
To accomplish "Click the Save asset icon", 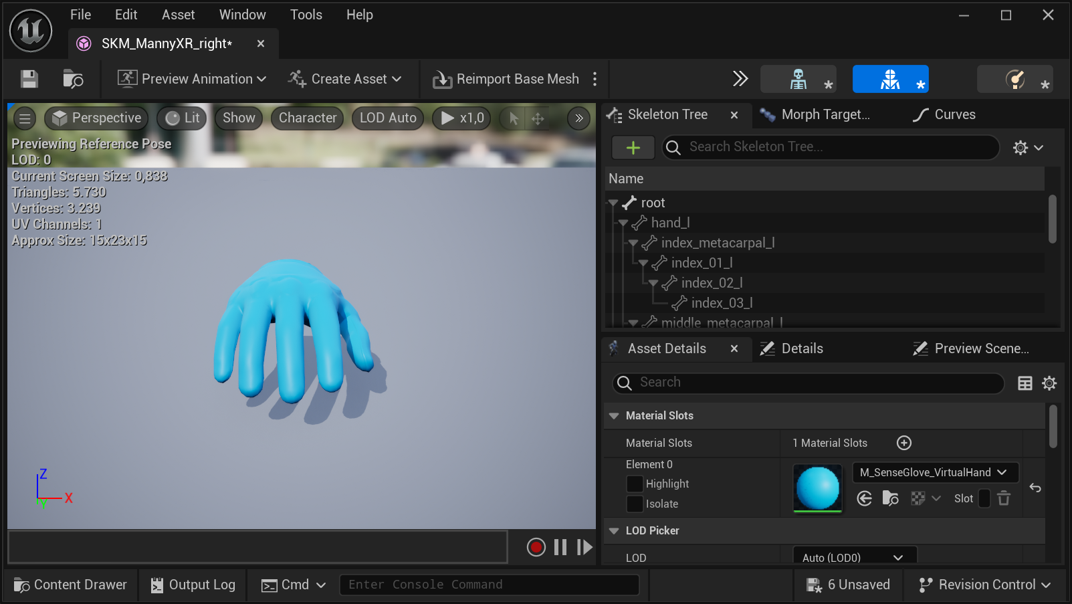I will click(x=28, y=79).
